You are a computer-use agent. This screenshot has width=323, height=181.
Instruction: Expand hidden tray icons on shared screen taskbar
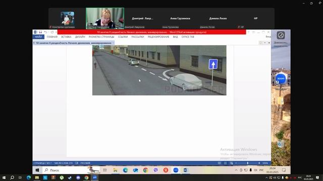pos(236,170)
